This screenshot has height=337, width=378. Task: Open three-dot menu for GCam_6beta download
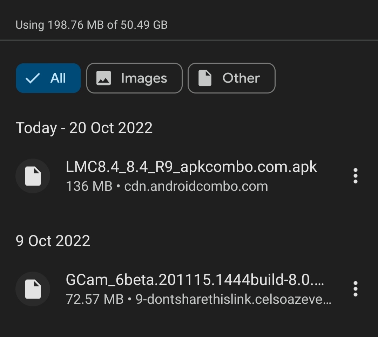coord(355,289)
